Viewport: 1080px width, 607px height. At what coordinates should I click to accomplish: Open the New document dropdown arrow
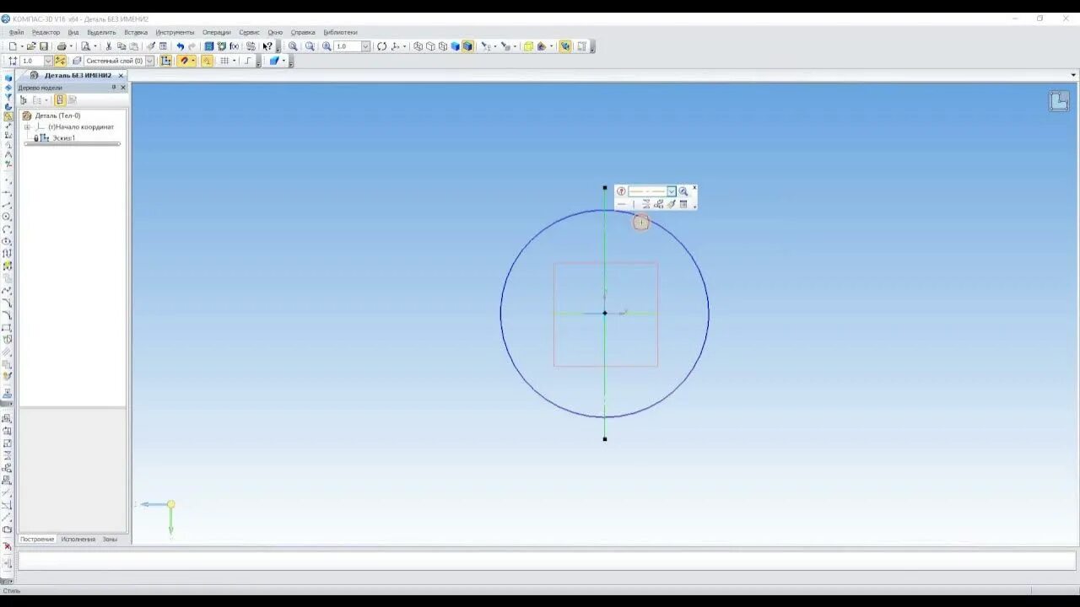[x=22, y=46]
